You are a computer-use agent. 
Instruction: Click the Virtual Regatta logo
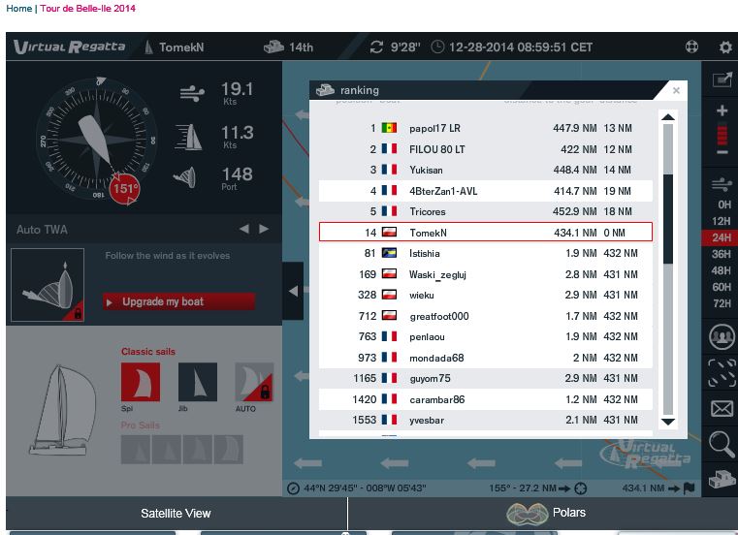(70, 47)
